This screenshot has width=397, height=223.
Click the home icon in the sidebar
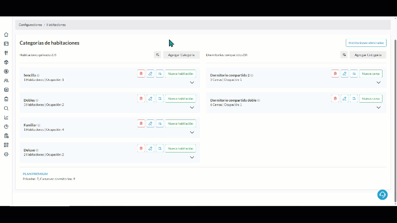click(6, 35)
